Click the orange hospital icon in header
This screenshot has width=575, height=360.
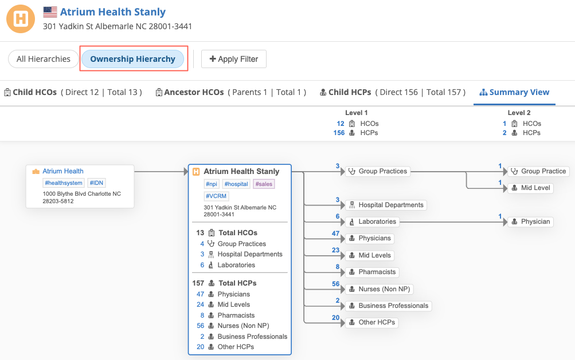(x=21, y=18)
